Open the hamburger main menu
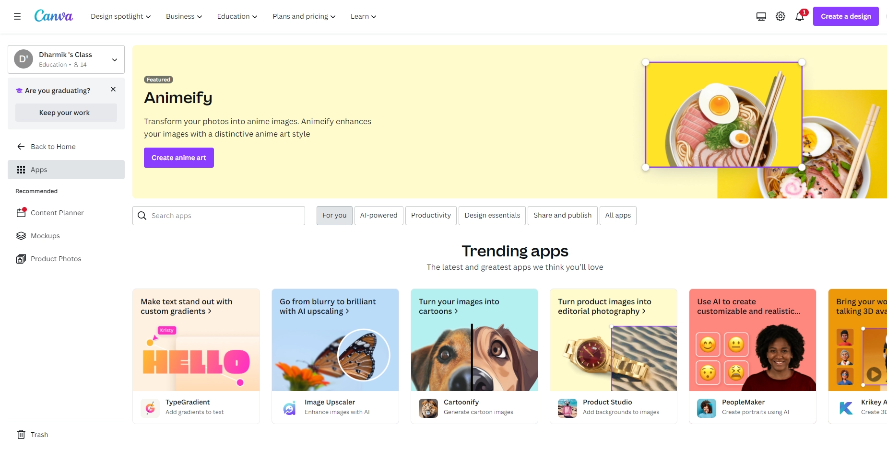This screenshot has width=887, height=450. tap(17, 16)
